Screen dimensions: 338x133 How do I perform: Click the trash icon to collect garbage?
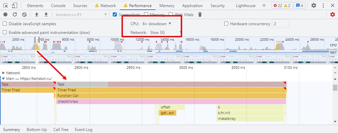pyautogui.click(x=200, y=15)
